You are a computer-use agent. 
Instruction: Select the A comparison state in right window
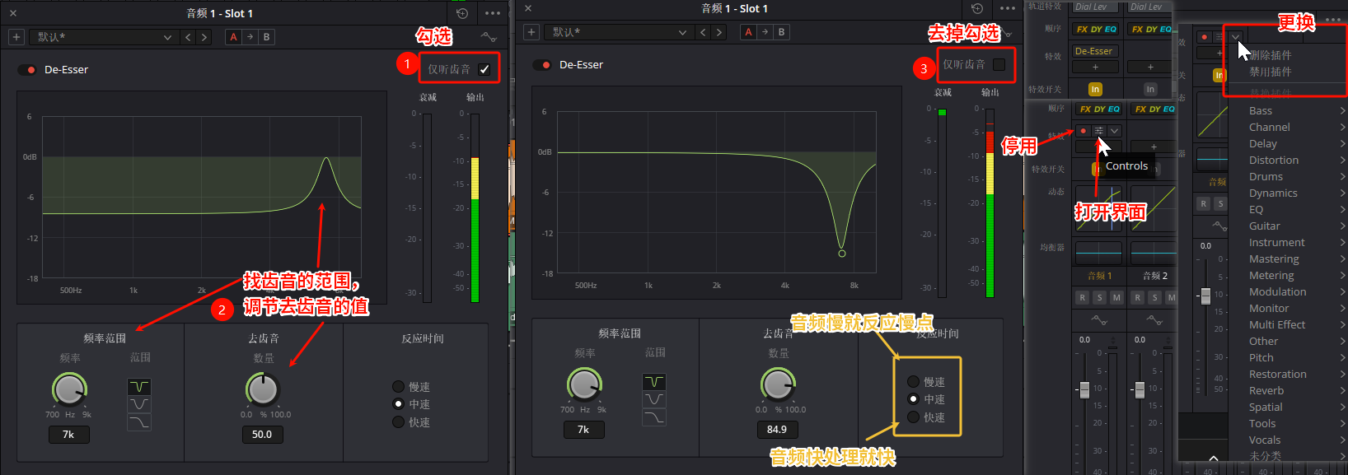pyautogui.click(x=748, y=32)
